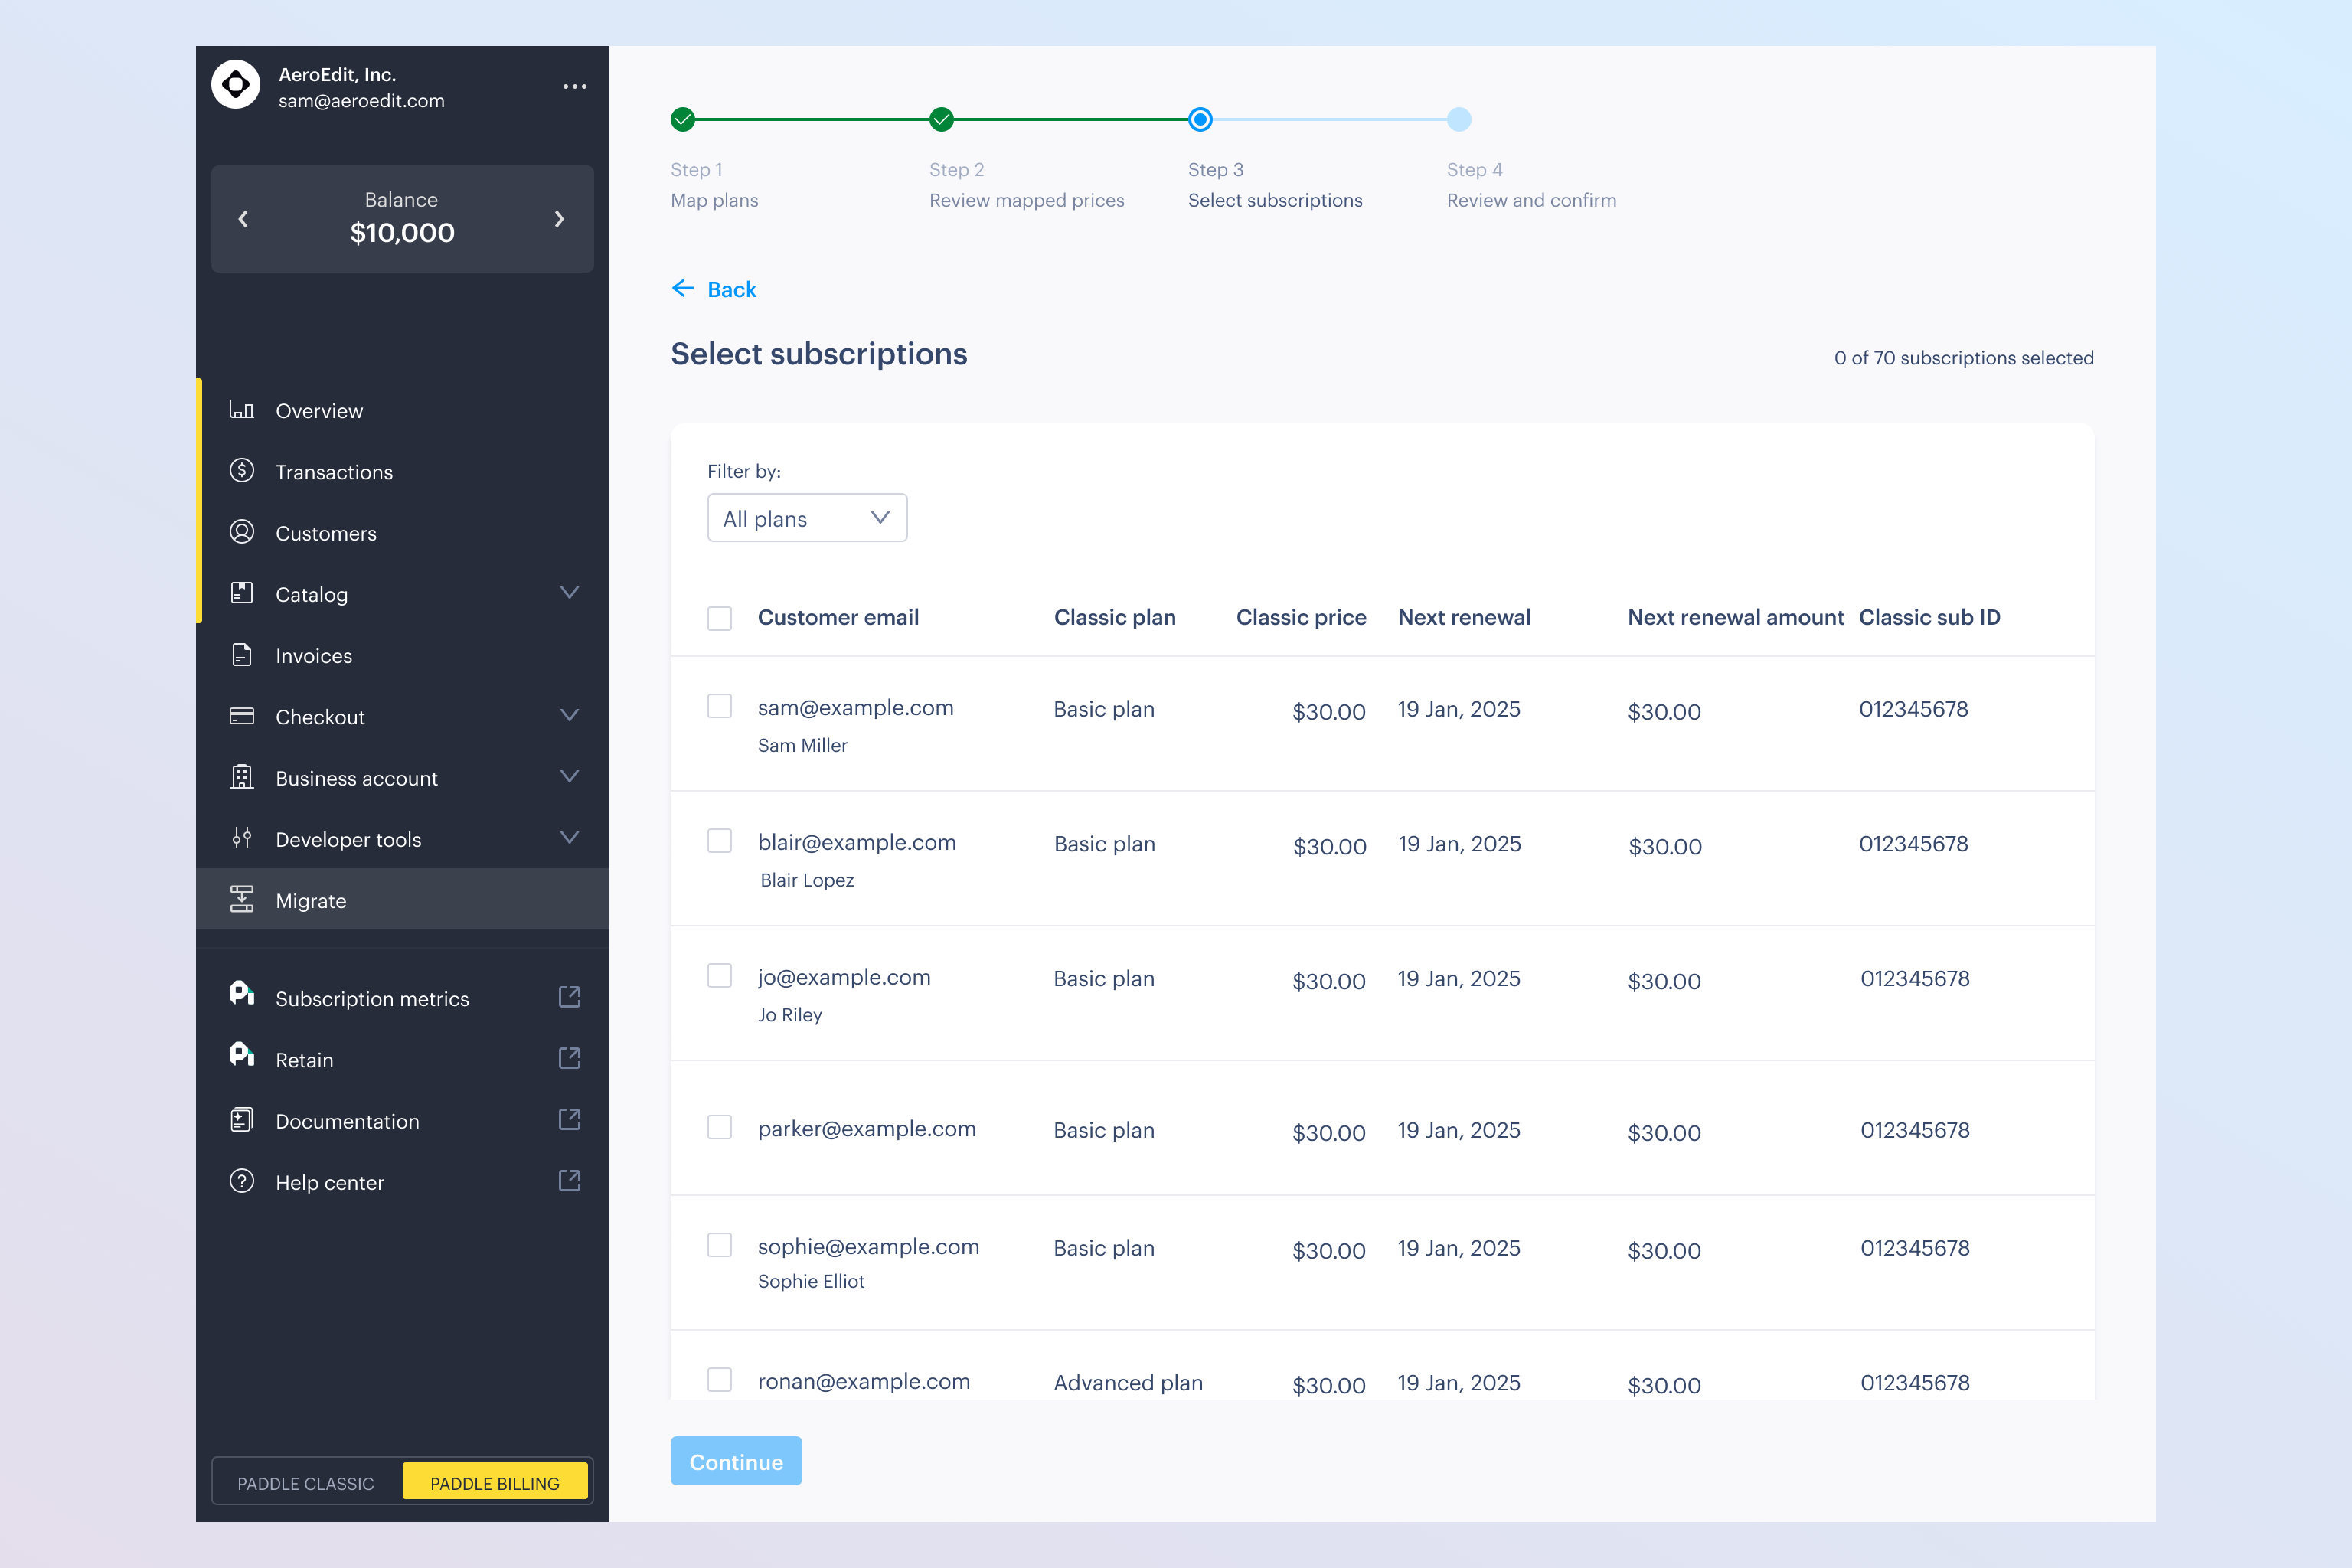2352x1568 pixels.
Task: Click the left arrow beside Balance
Action: point(243,219)
